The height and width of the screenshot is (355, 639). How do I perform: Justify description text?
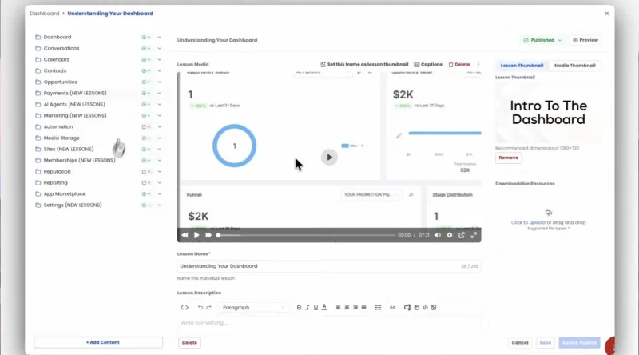364,308
